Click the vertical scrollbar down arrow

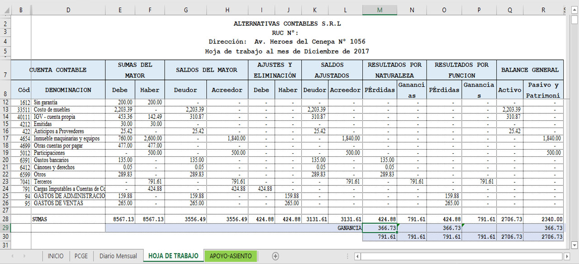[574, 245]
